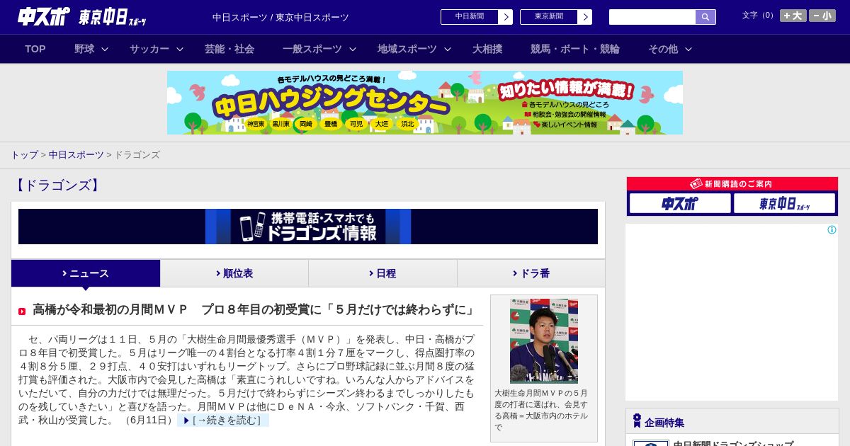Click the search magnifier button
The image size is (850, 446).
pyautogui.click(x=705, y=17)
